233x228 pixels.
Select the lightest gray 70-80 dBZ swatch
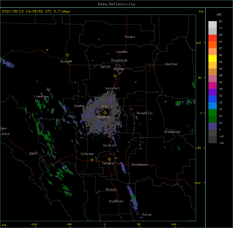point(212,25)
